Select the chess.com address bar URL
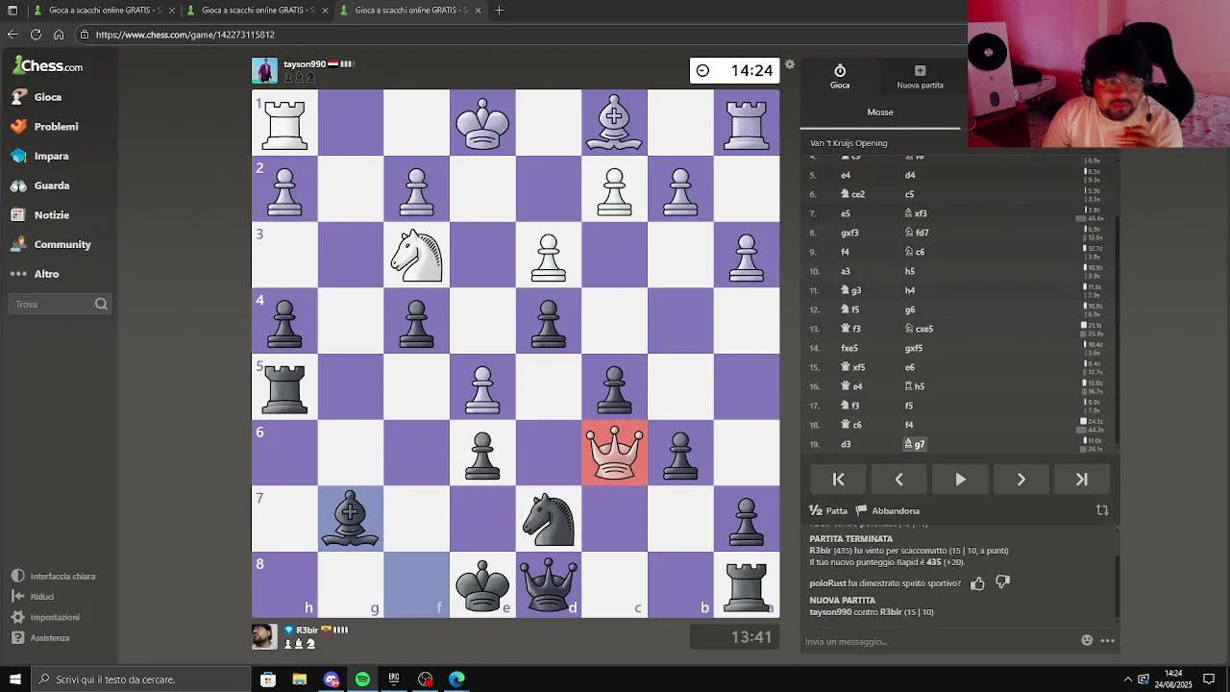Image resolution: width=1230 pixels, height=692 pixels. [x=185, y=35]
